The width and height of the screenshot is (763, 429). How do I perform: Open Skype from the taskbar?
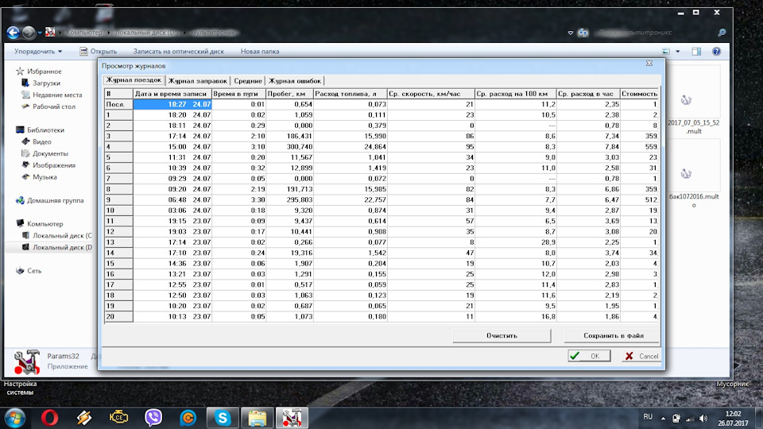(x=222, y=416)
